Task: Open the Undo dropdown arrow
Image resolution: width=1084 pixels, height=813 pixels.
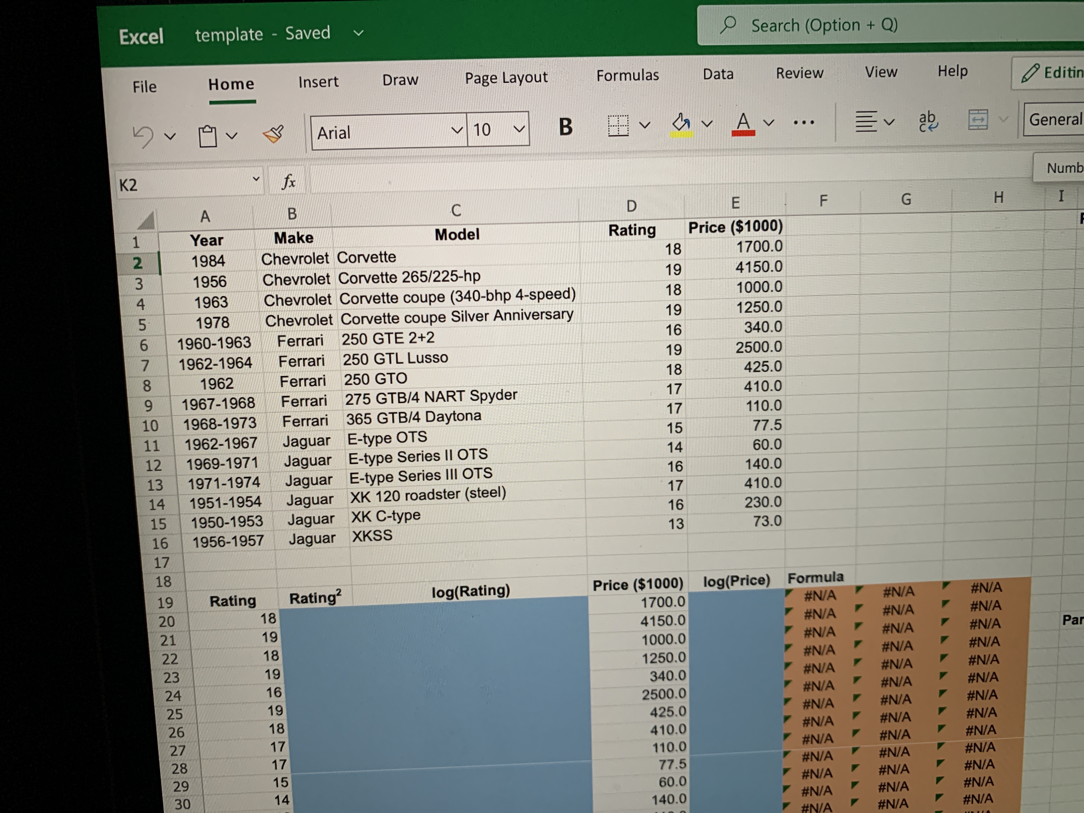Action: click(x=170, y=136)
